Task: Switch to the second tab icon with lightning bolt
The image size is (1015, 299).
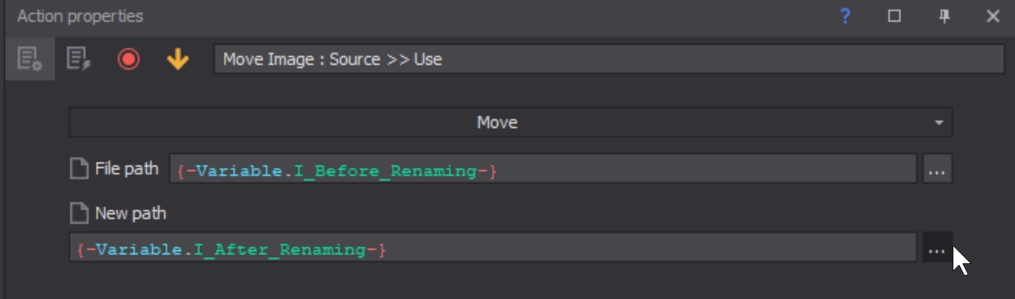Action: 79,59
